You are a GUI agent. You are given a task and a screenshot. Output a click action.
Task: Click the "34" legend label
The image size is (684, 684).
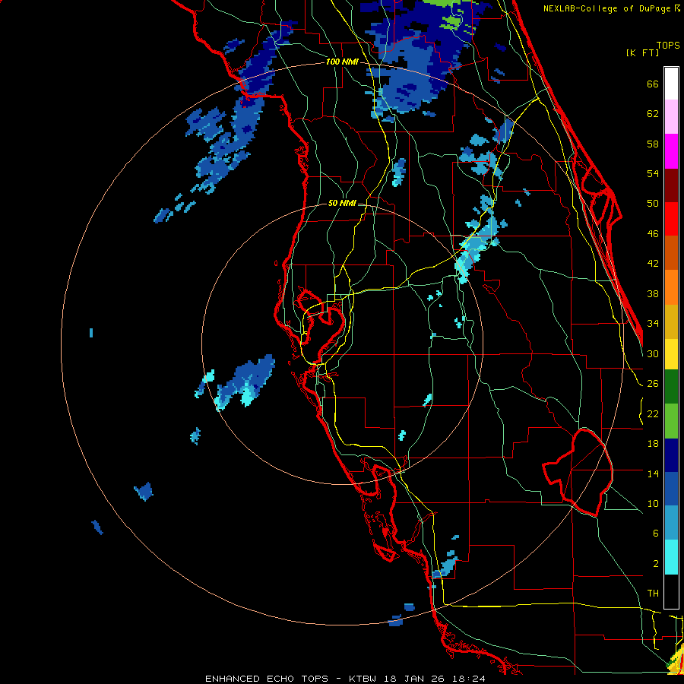653,324
